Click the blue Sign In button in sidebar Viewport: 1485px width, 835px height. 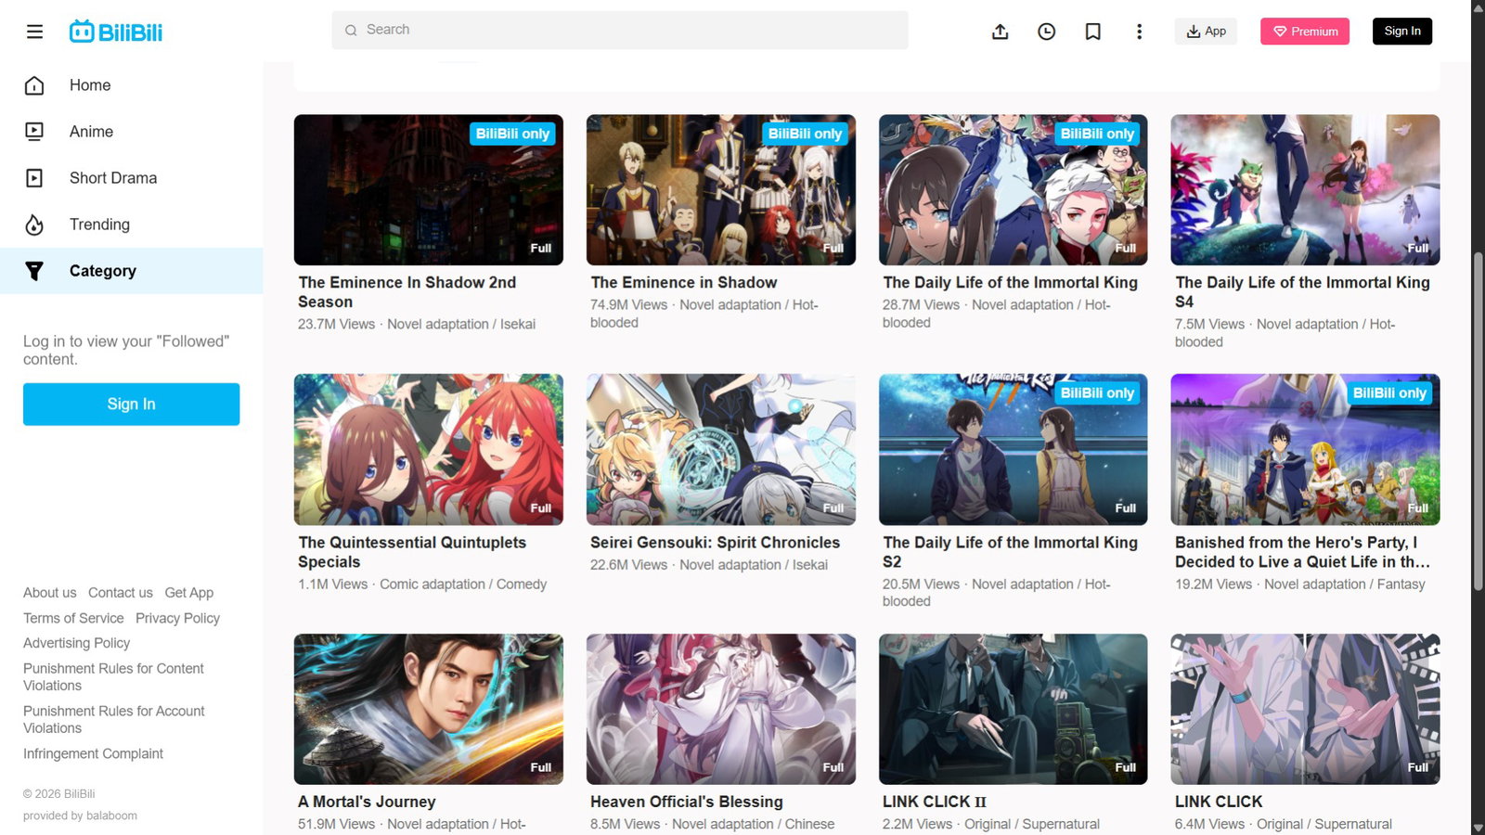pos(131,405)
